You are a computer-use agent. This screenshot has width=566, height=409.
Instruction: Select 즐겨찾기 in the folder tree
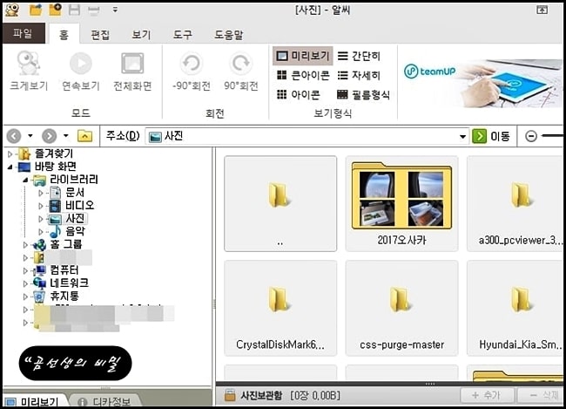point(54,153)
